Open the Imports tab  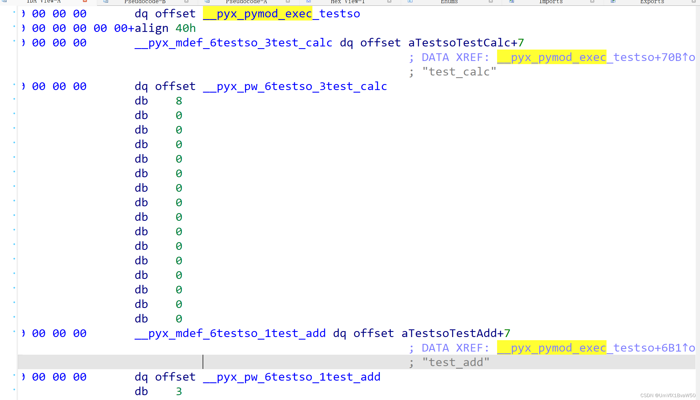pyautogui.click(x=551, y=2)
